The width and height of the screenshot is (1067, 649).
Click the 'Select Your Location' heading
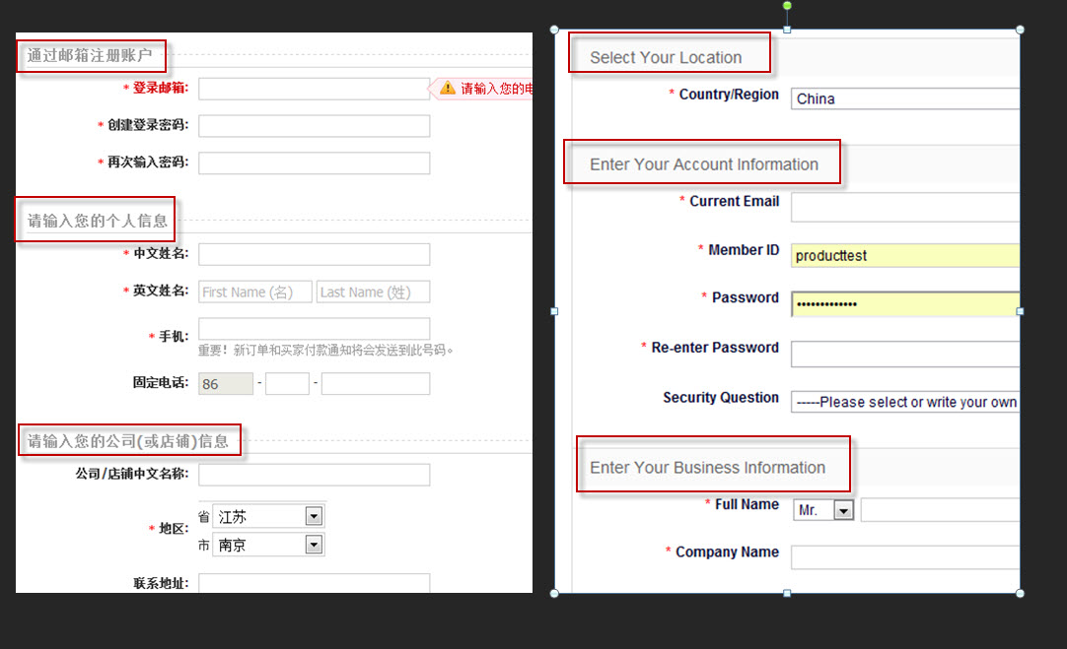pos(666,58)
